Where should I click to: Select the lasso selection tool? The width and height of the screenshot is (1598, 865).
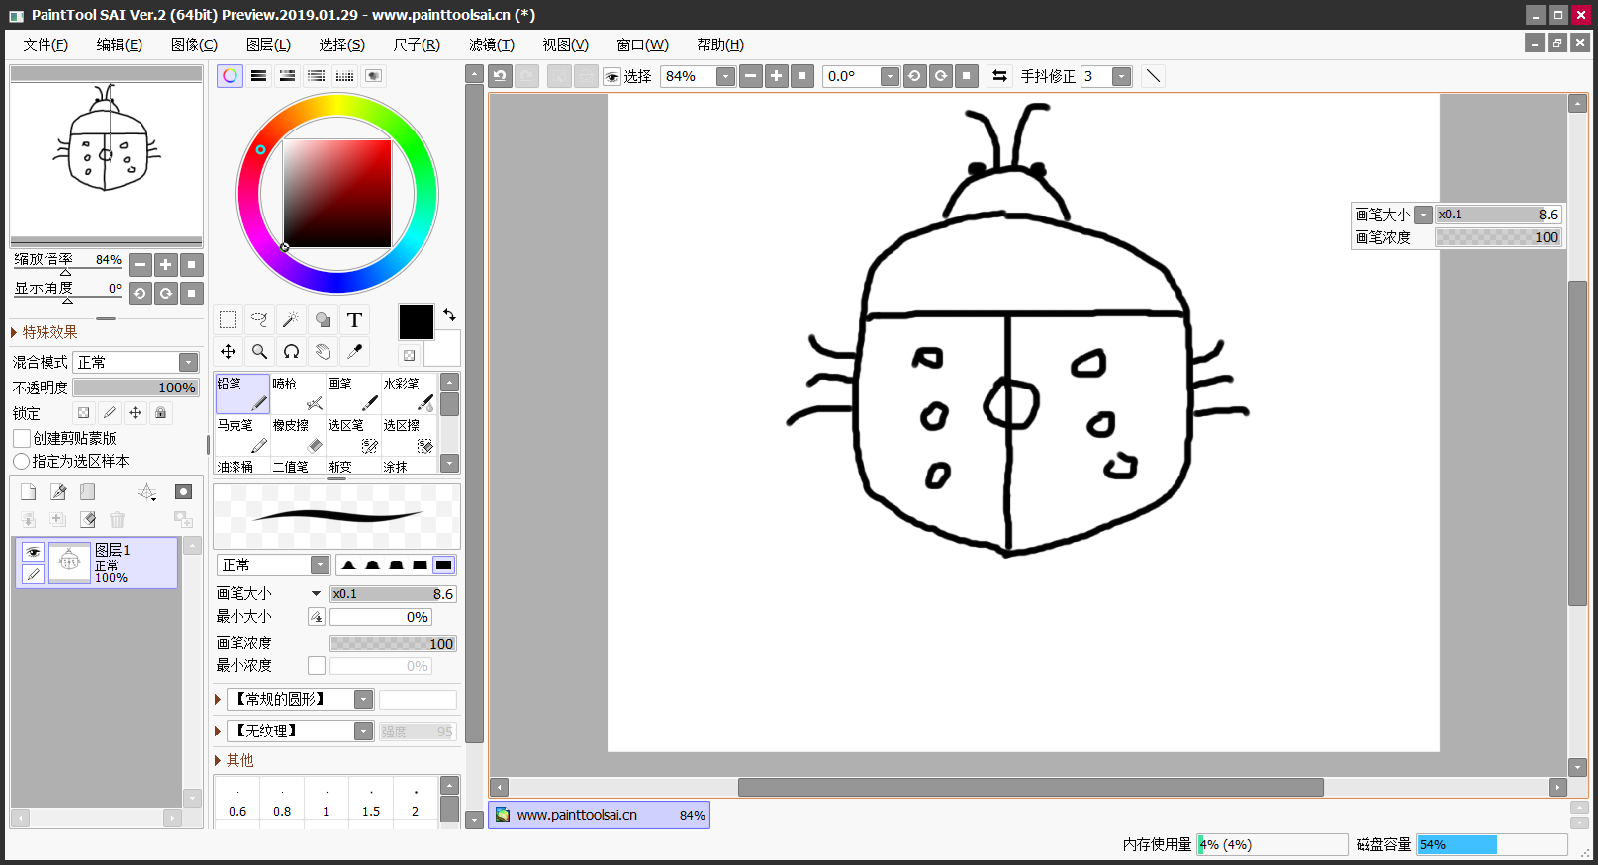tap(259, 320)
